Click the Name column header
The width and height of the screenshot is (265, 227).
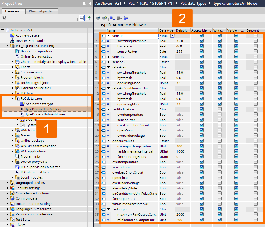coord(132,30)
